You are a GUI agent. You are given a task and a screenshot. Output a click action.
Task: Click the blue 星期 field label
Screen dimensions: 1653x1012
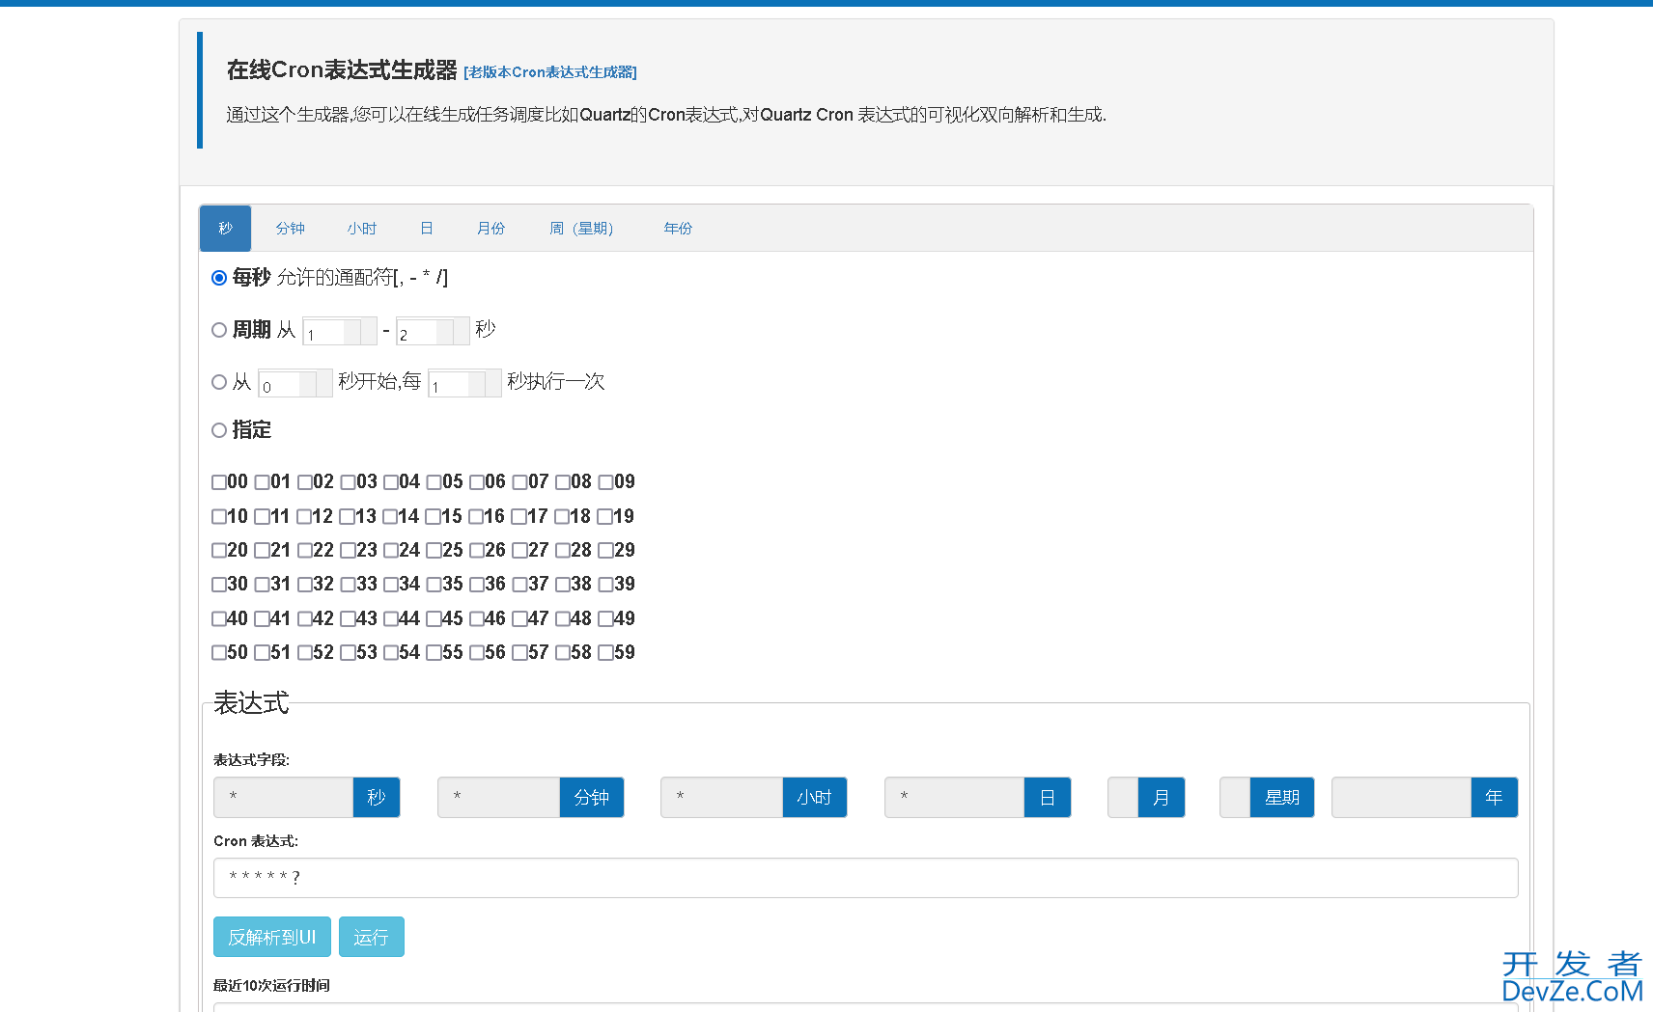pos(1282,798)
